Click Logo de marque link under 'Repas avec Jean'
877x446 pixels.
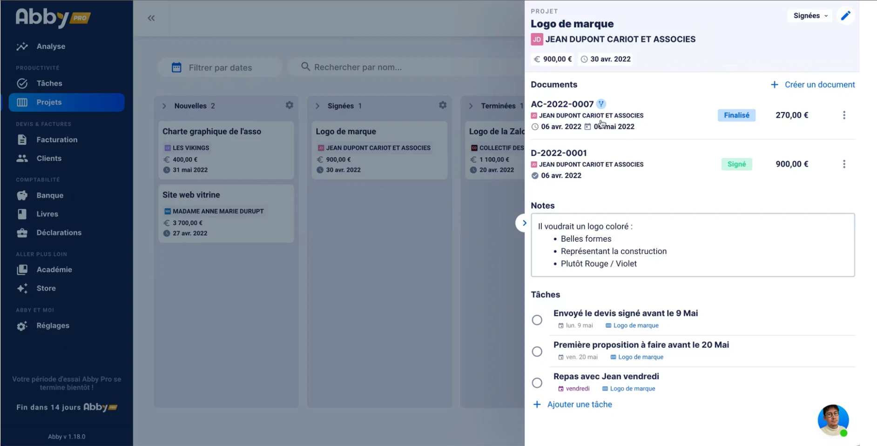pos(629,389)
